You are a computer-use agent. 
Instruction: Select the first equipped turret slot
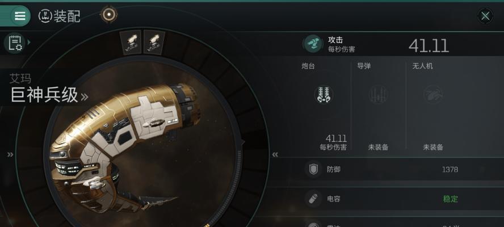[131, 42]
